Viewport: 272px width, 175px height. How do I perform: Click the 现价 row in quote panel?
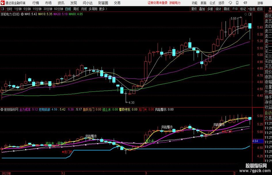268,72
